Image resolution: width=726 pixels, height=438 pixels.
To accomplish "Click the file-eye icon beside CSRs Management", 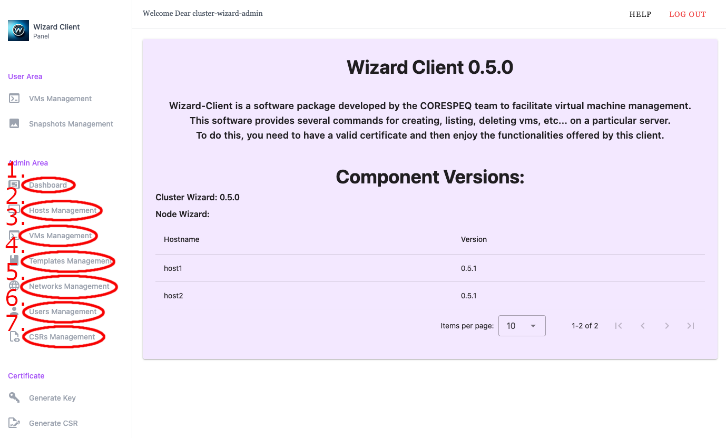I will [x=15, y=337].
